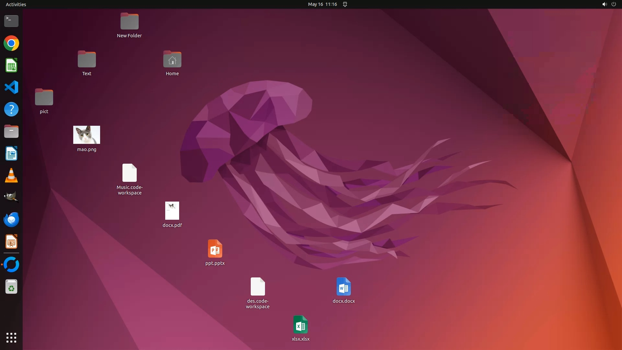Image resolution: width=622 pixels, height=350 pixels.
Task: Select the Music.code-workspace file
Action: point(129,173)
